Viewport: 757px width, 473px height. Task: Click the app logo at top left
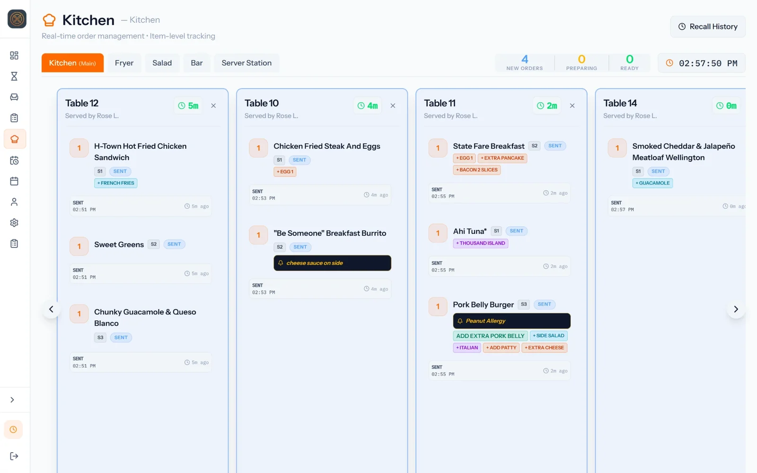(17, 19)
